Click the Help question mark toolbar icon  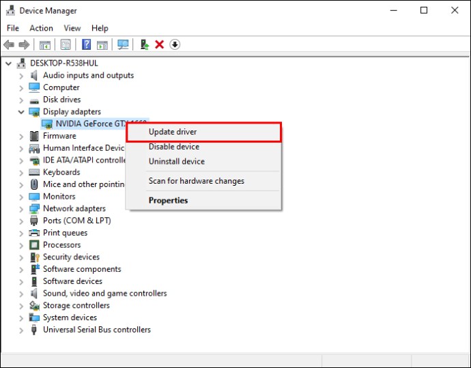87,44
